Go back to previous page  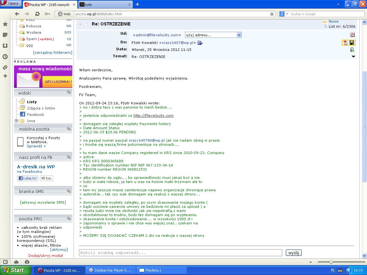pos(17,14)
